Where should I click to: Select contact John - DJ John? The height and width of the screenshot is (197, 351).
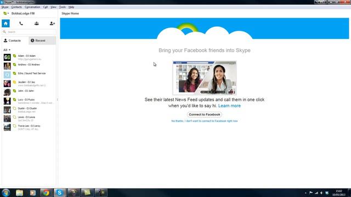pos(29,92)
